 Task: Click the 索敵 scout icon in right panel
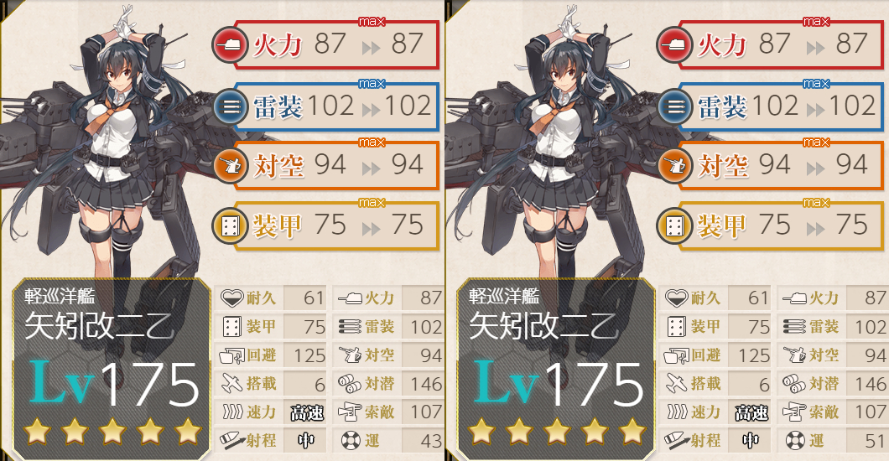click(x=794, y=412)
